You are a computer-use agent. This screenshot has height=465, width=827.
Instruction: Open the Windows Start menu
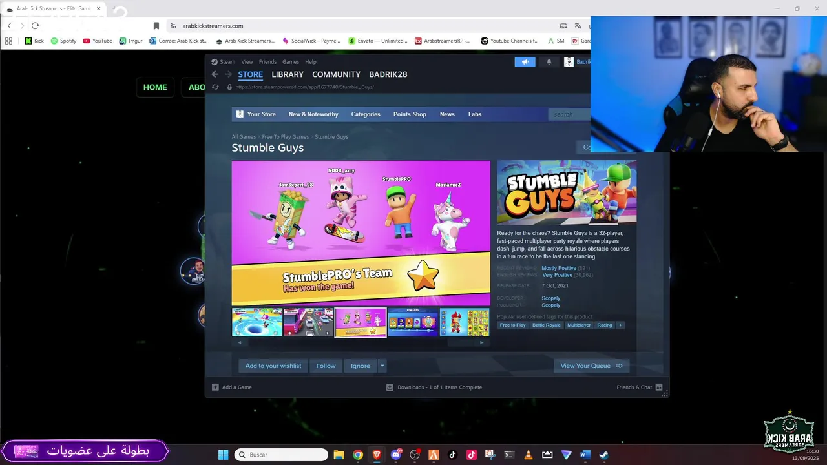(x=223, y=455)
